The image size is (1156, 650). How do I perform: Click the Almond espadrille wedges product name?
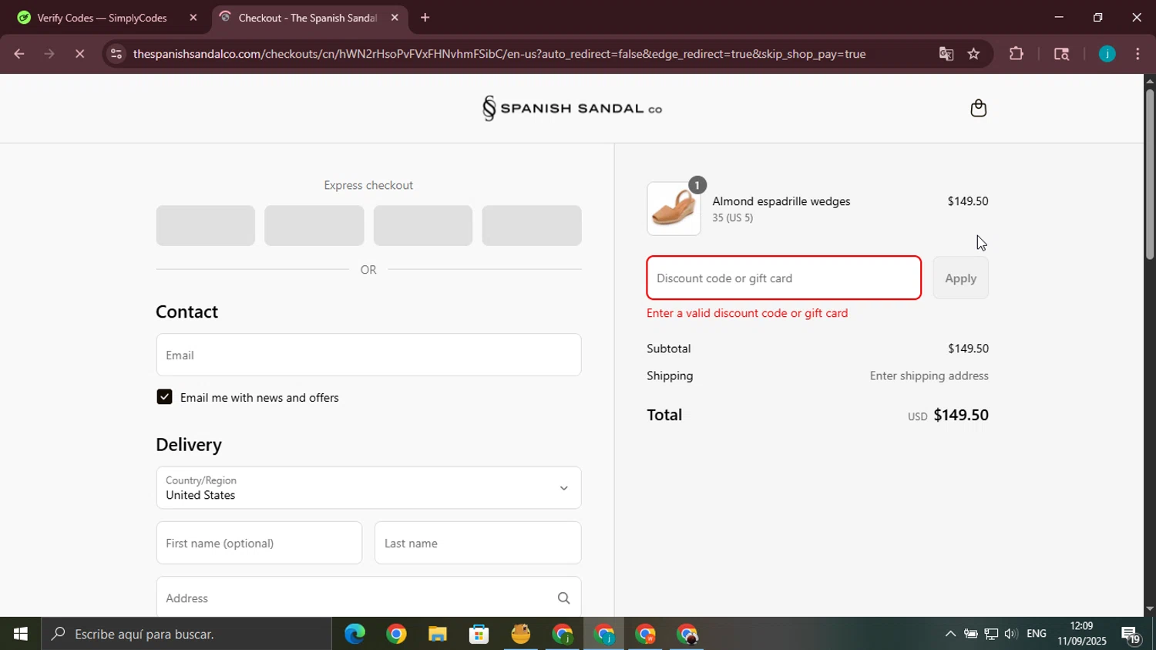tap(781, 201)
